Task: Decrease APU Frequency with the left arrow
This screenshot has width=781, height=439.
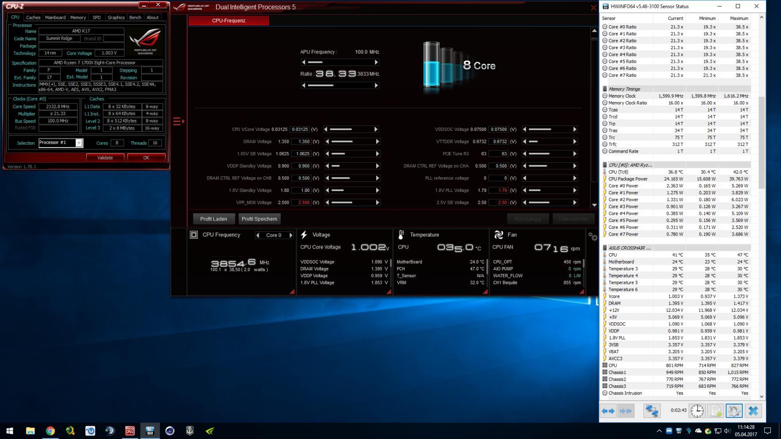Action: pyautogui.click(x=304, y=62)
